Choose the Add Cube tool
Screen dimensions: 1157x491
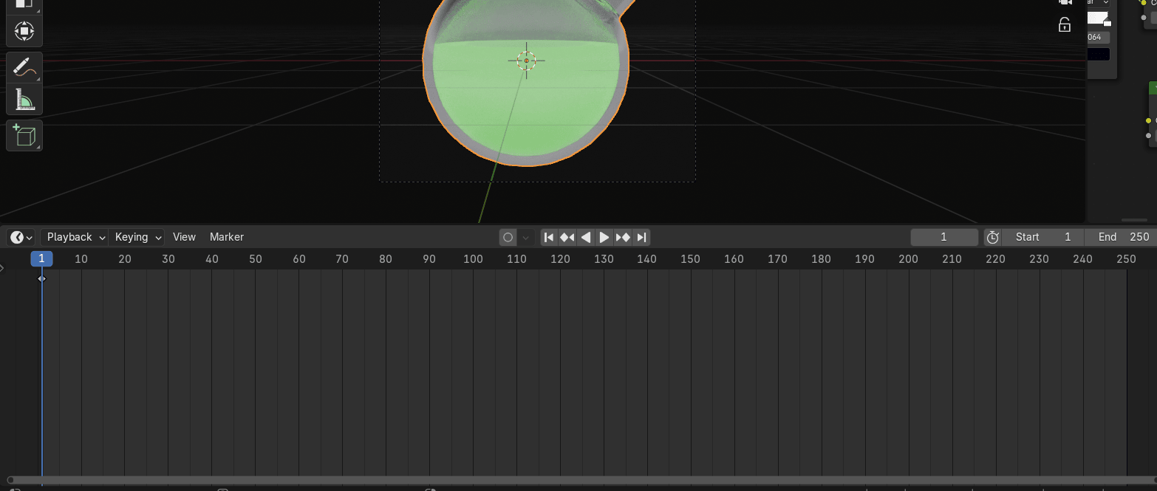[x=24, y=136]
